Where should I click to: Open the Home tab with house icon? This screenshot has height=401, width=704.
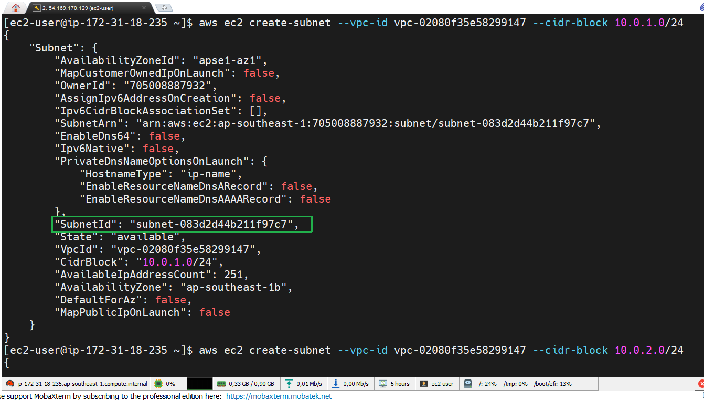pos(15,7)
